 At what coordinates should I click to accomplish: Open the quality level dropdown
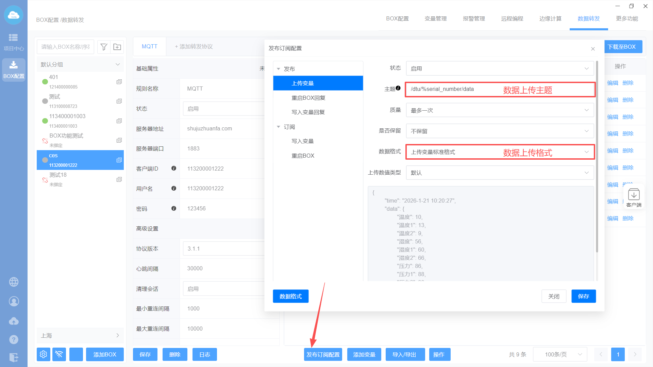(500, 110)
